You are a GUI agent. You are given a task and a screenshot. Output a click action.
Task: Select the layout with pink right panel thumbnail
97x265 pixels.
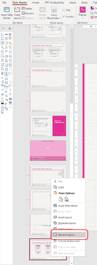(48, 126)
